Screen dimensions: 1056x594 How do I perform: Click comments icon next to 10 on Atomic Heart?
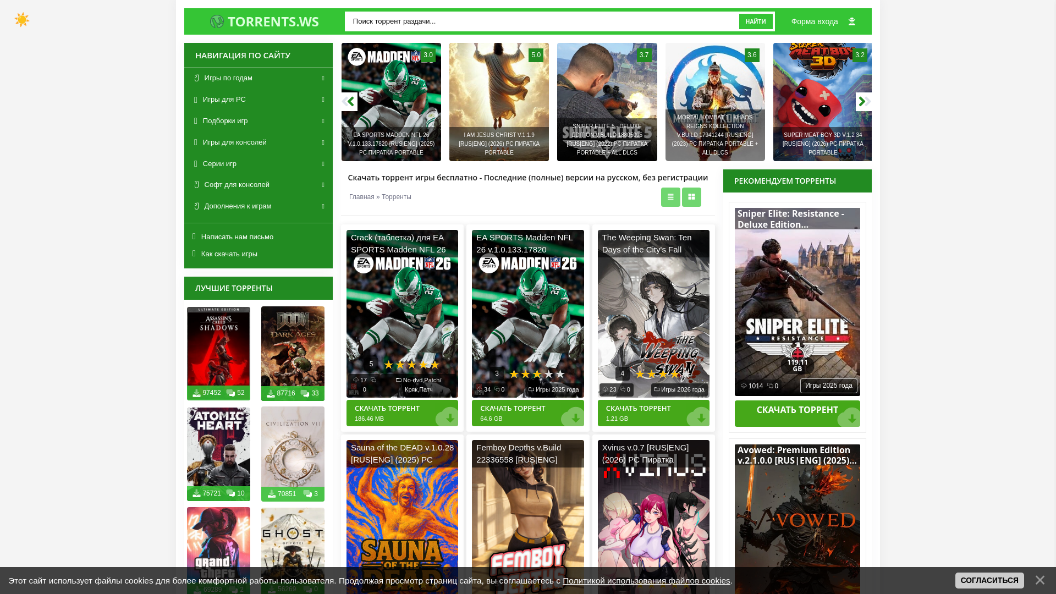(x=231, y=493)
